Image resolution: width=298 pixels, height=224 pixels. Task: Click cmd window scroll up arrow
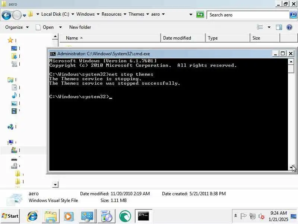click(x=291, y=62)
